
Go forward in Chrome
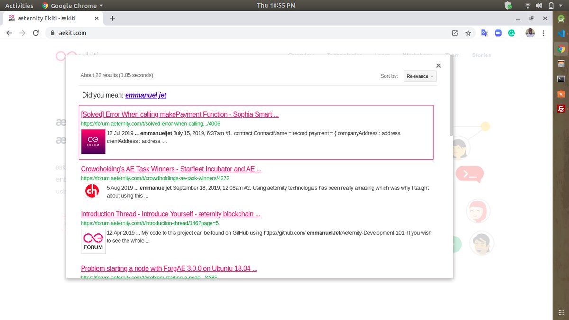22,33
